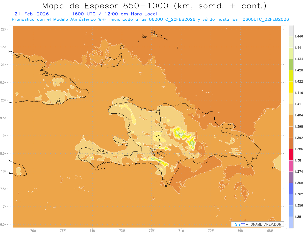303x234 pixels.
Task: Select the 72W longitude label
Action: pyautogui.click(x=151, y=231)
